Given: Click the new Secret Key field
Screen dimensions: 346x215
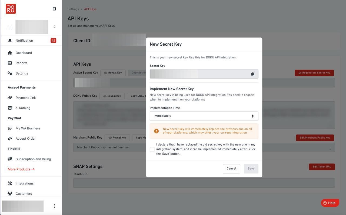Looking at the screenshot, I should (x=204, y=74).
